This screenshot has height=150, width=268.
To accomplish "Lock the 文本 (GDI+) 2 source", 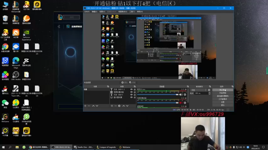I will click(135, 89).
